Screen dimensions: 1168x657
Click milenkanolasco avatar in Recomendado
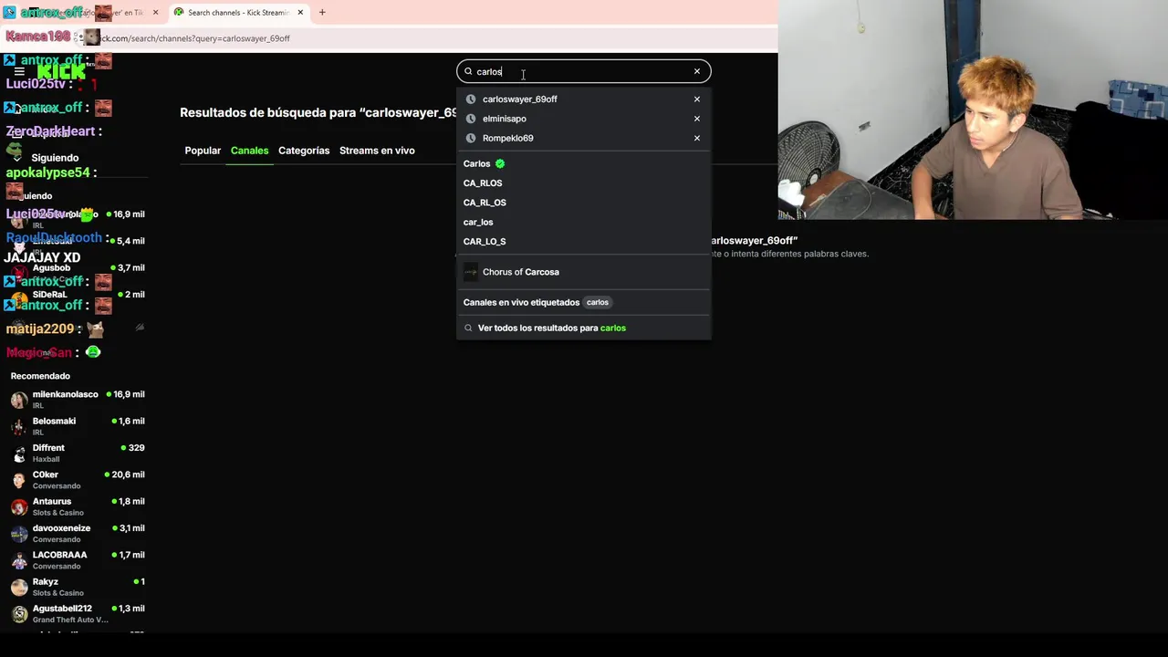pos(19,400)
